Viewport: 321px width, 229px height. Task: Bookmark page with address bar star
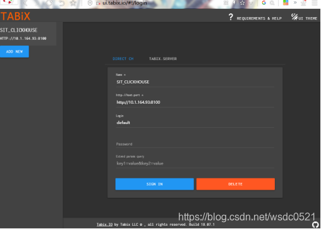(243, 3)
